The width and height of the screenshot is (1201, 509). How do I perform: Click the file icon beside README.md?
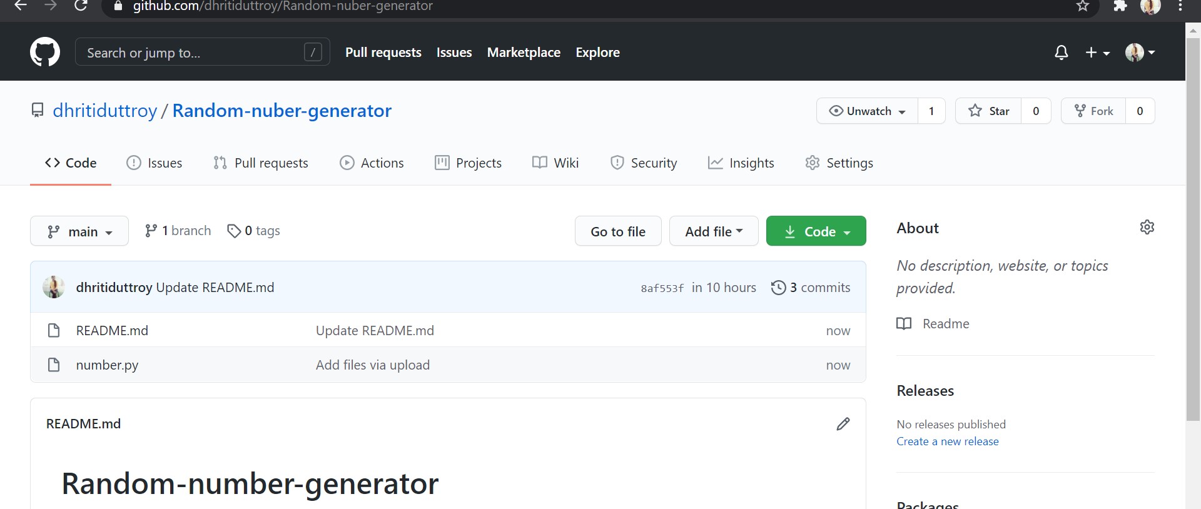[54, 330]
